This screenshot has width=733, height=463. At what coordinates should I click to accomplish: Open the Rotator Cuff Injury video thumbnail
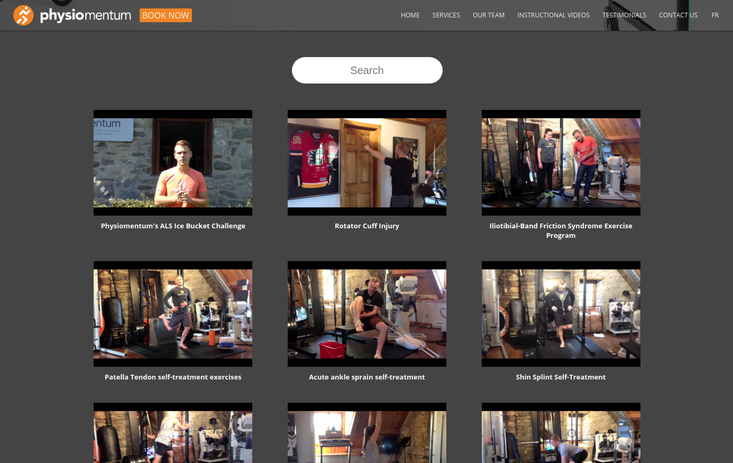click(x=367, y=163)
